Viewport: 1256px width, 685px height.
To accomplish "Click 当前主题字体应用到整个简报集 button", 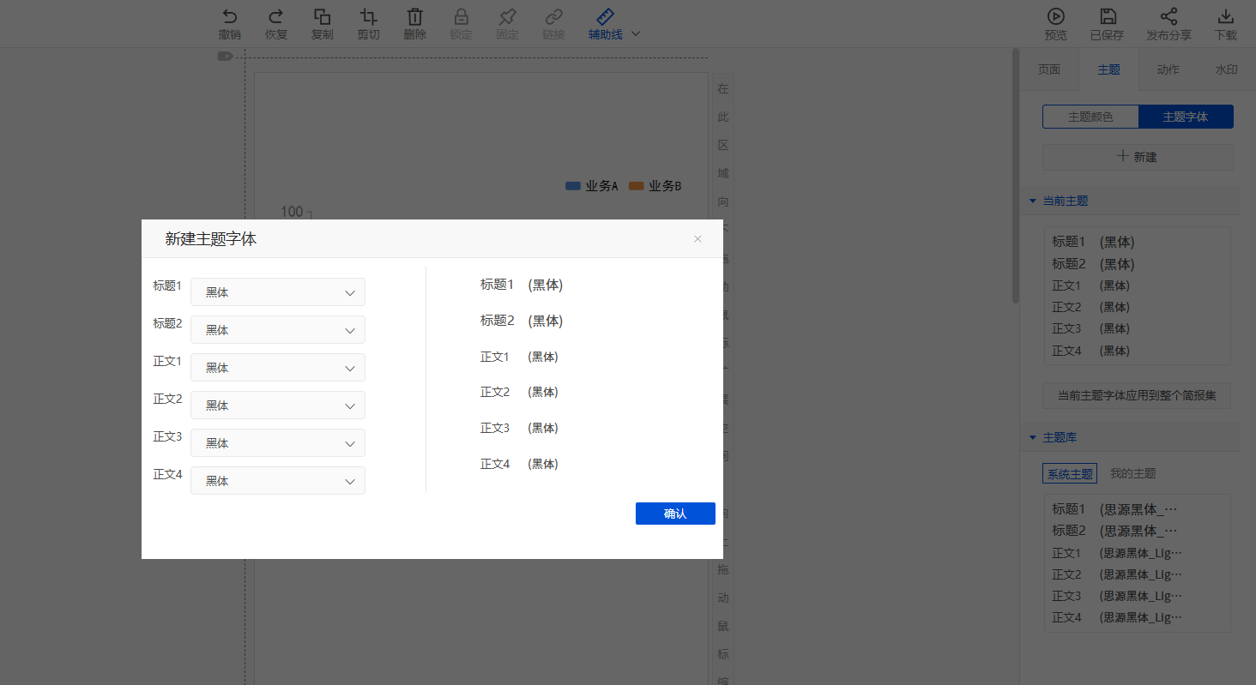I will click(1138, 395).
